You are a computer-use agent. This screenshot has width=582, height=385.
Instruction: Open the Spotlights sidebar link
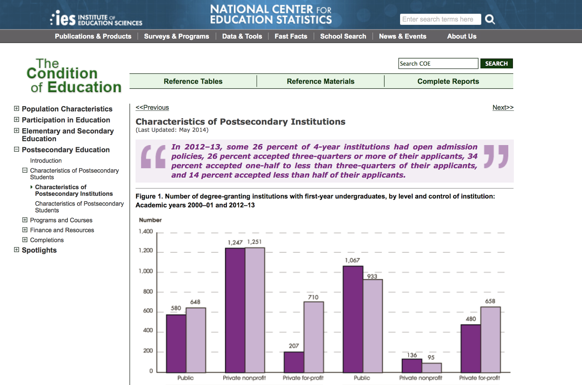pos(39,250)
